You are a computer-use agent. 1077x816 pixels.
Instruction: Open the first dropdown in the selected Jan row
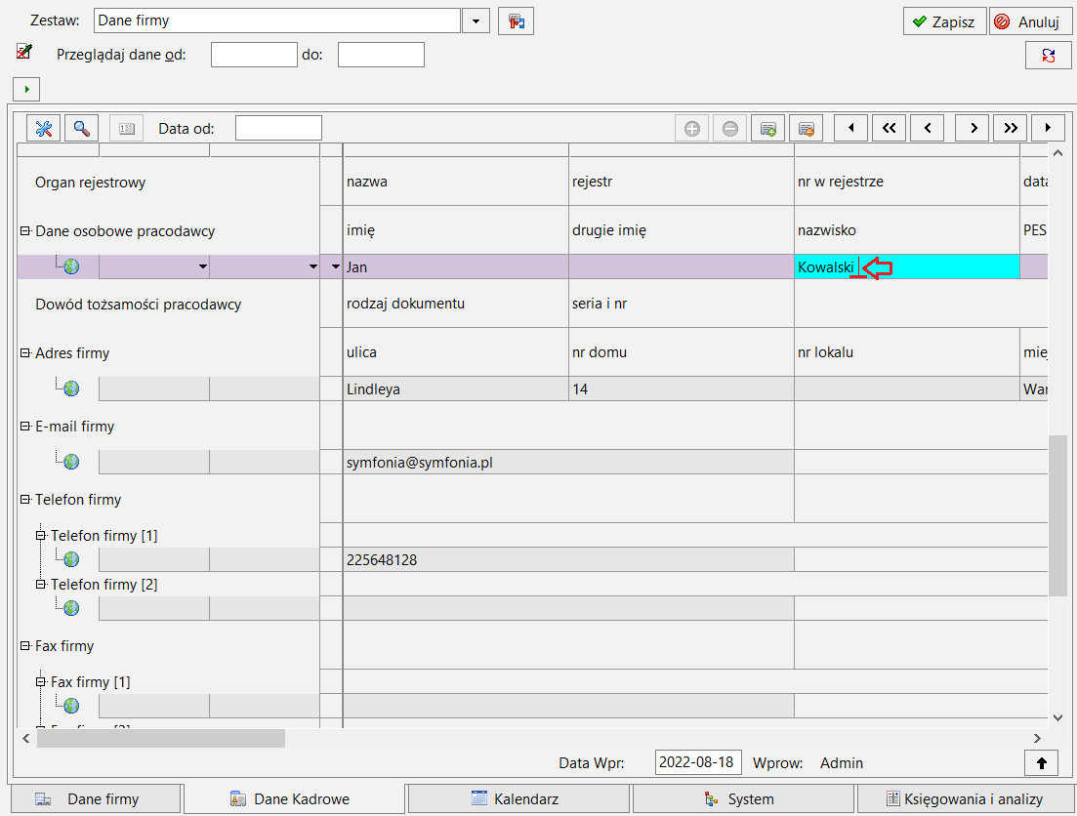tap(203, 266)
